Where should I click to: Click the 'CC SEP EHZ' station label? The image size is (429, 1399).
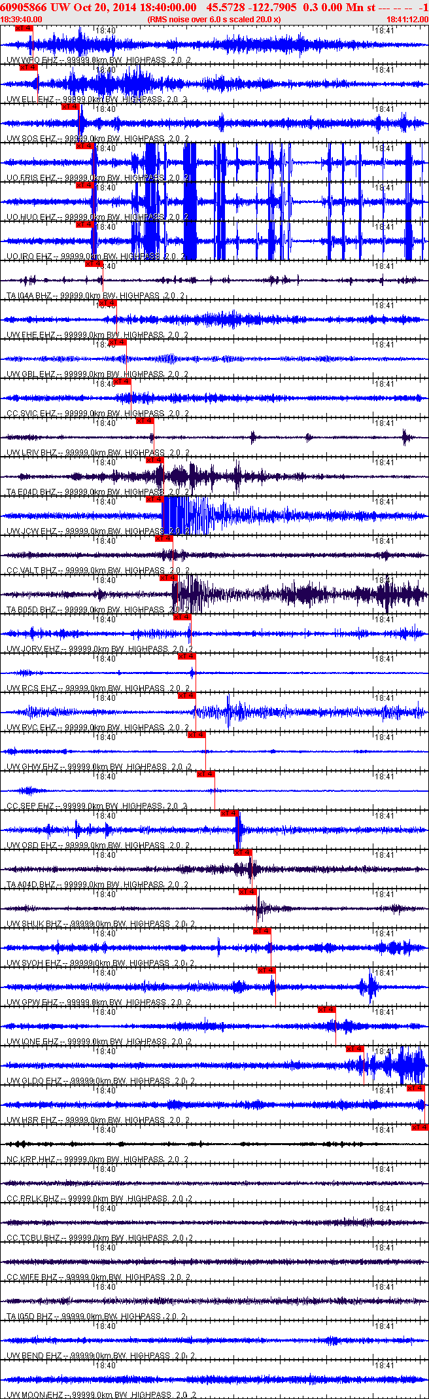[30, 806]
